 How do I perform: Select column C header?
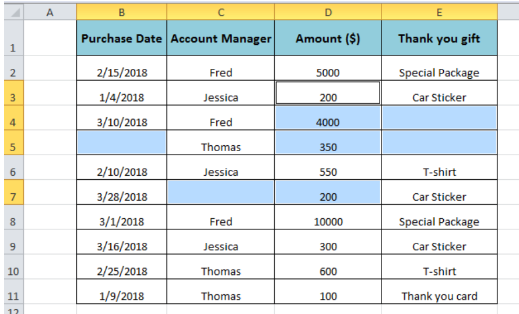(x=221, y=12)
